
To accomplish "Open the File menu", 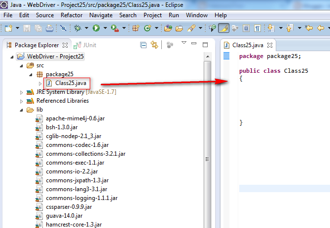I will tap(8, 15).
